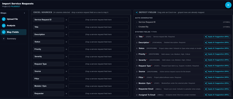
Task: Grab drag handle of Priority system field
Action: (137, 54)
